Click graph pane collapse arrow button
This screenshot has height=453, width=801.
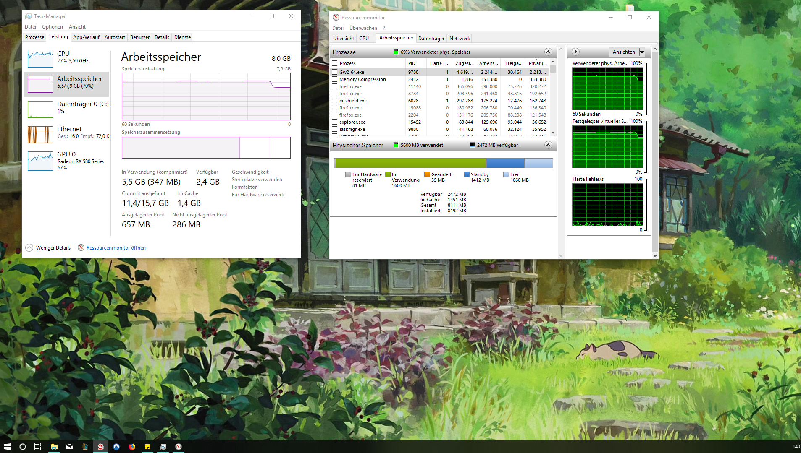(575, 52)
